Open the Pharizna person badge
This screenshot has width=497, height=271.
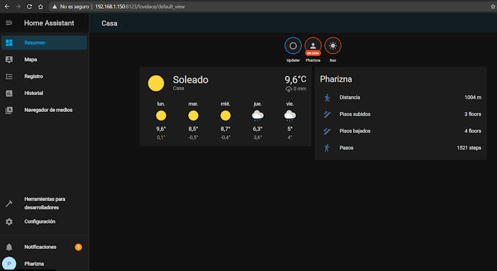(313, 46)
